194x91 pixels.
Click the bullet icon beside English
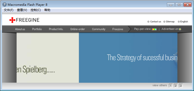point(179,22)
